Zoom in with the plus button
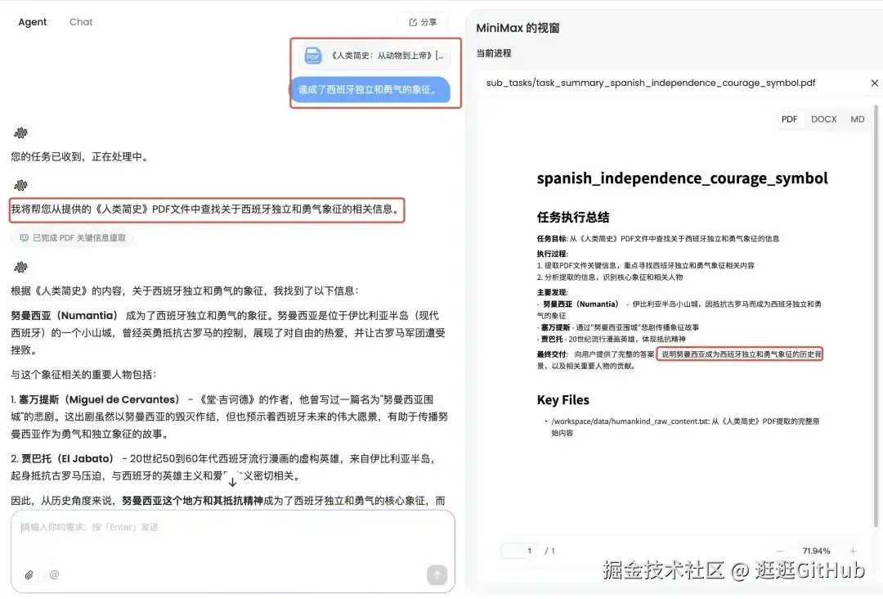 (853, 551)
